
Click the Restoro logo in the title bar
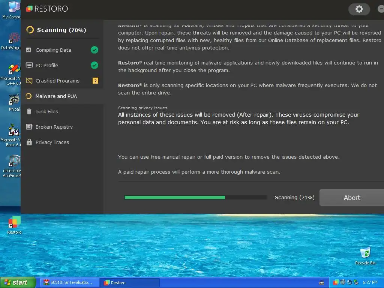tap(47, 9)
